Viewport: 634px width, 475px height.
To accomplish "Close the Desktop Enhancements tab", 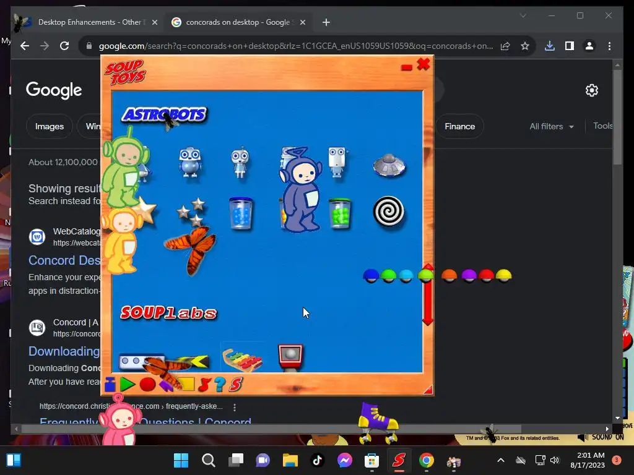I will [x=154, y=22].
